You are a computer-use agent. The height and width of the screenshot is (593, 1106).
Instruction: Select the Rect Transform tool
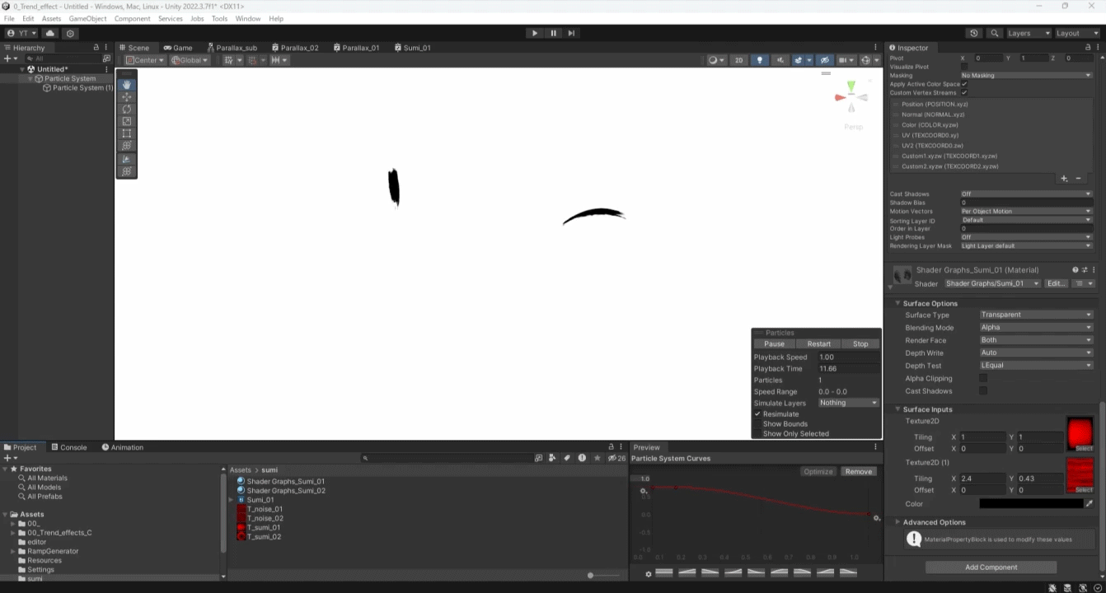[127, 133]
